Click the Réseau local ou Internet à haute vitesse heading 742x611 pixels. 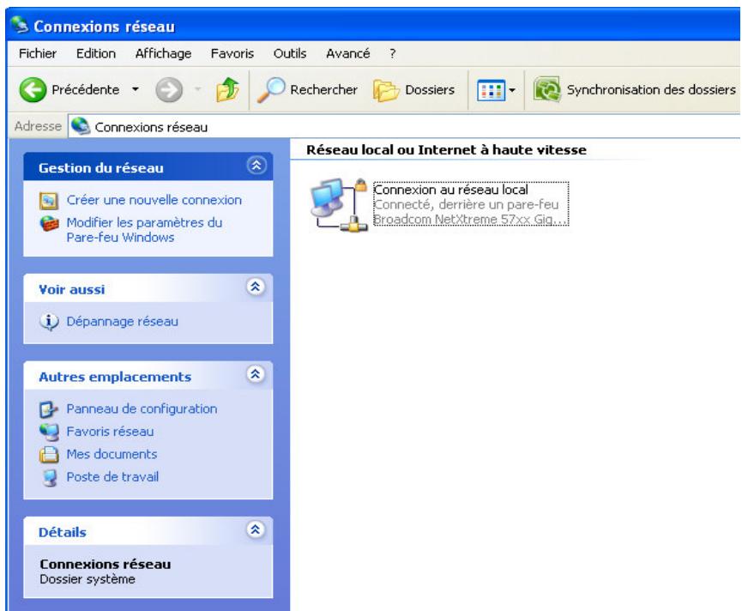click(x=446, y=150)
